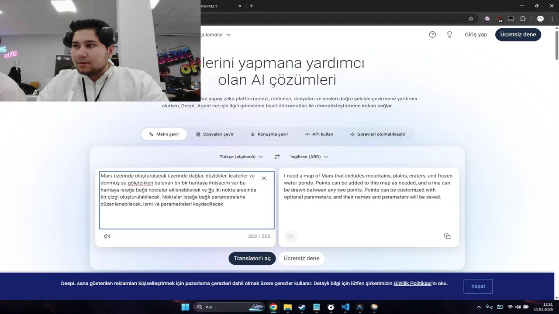Viewport: 559px width, 314px height.
Task: Open the Wi-Fi tray icon
Action: click(x=510, y=307)
